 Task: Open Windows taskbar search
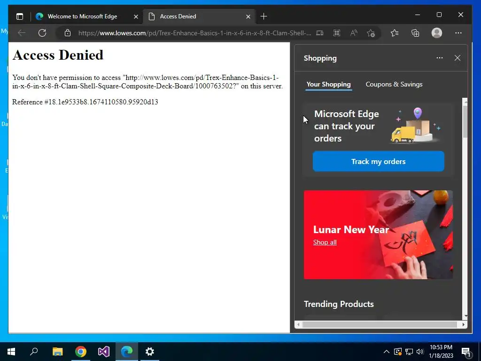(x=34, y=352)
